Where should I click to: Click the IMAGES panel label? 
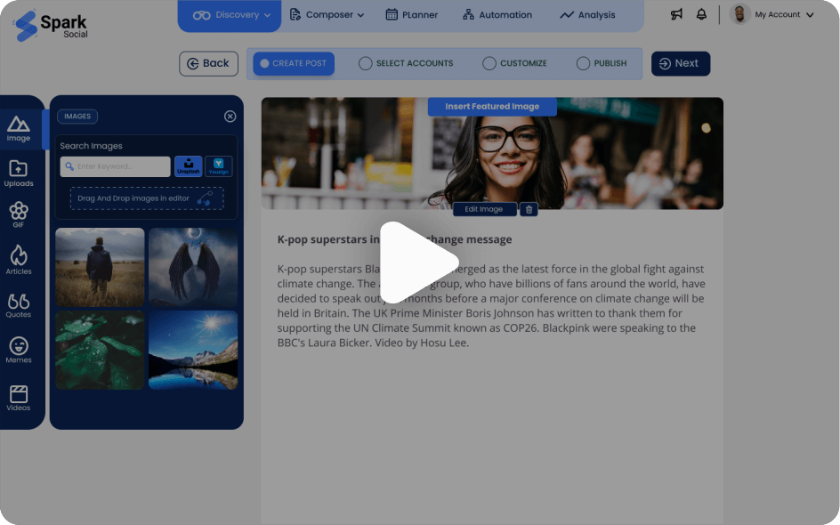[77, 117]
